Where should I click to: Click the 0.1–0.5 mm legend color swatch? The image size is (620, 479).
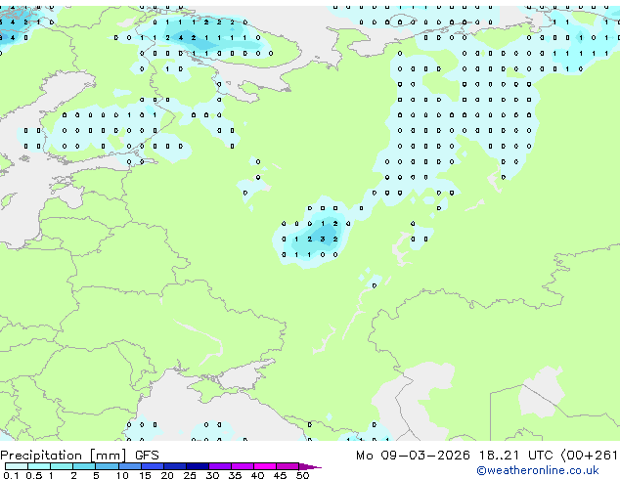tap(17, 466)
